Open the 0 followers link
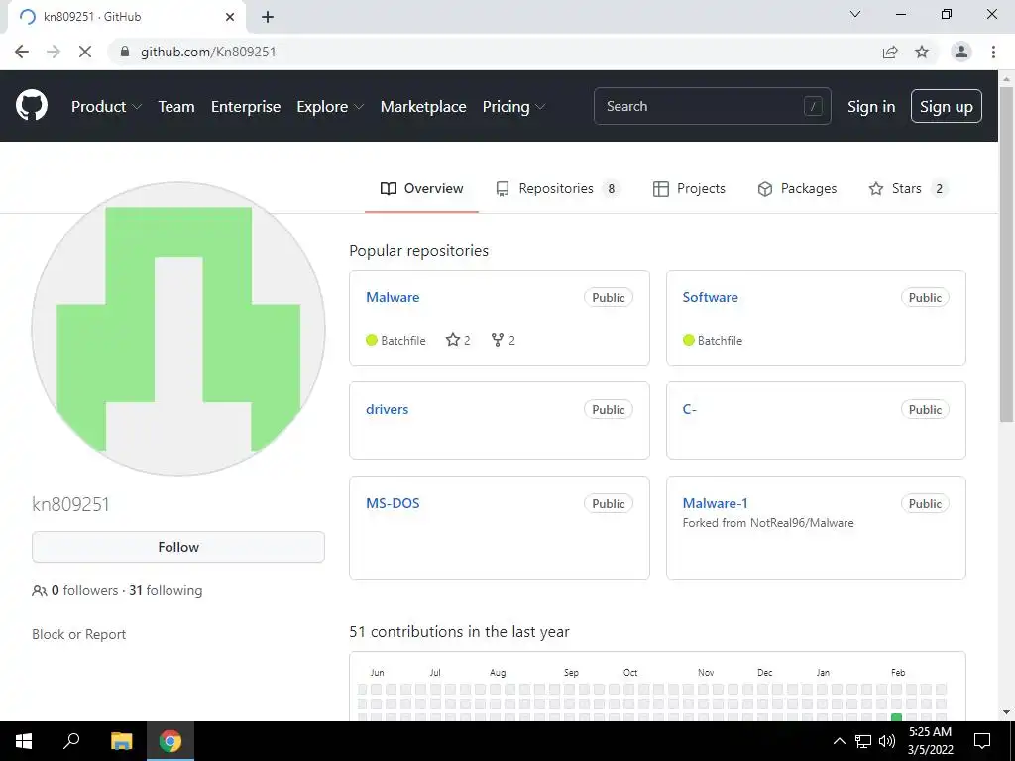The width and height of the screenshot is (1015, 761). [85, 590]
